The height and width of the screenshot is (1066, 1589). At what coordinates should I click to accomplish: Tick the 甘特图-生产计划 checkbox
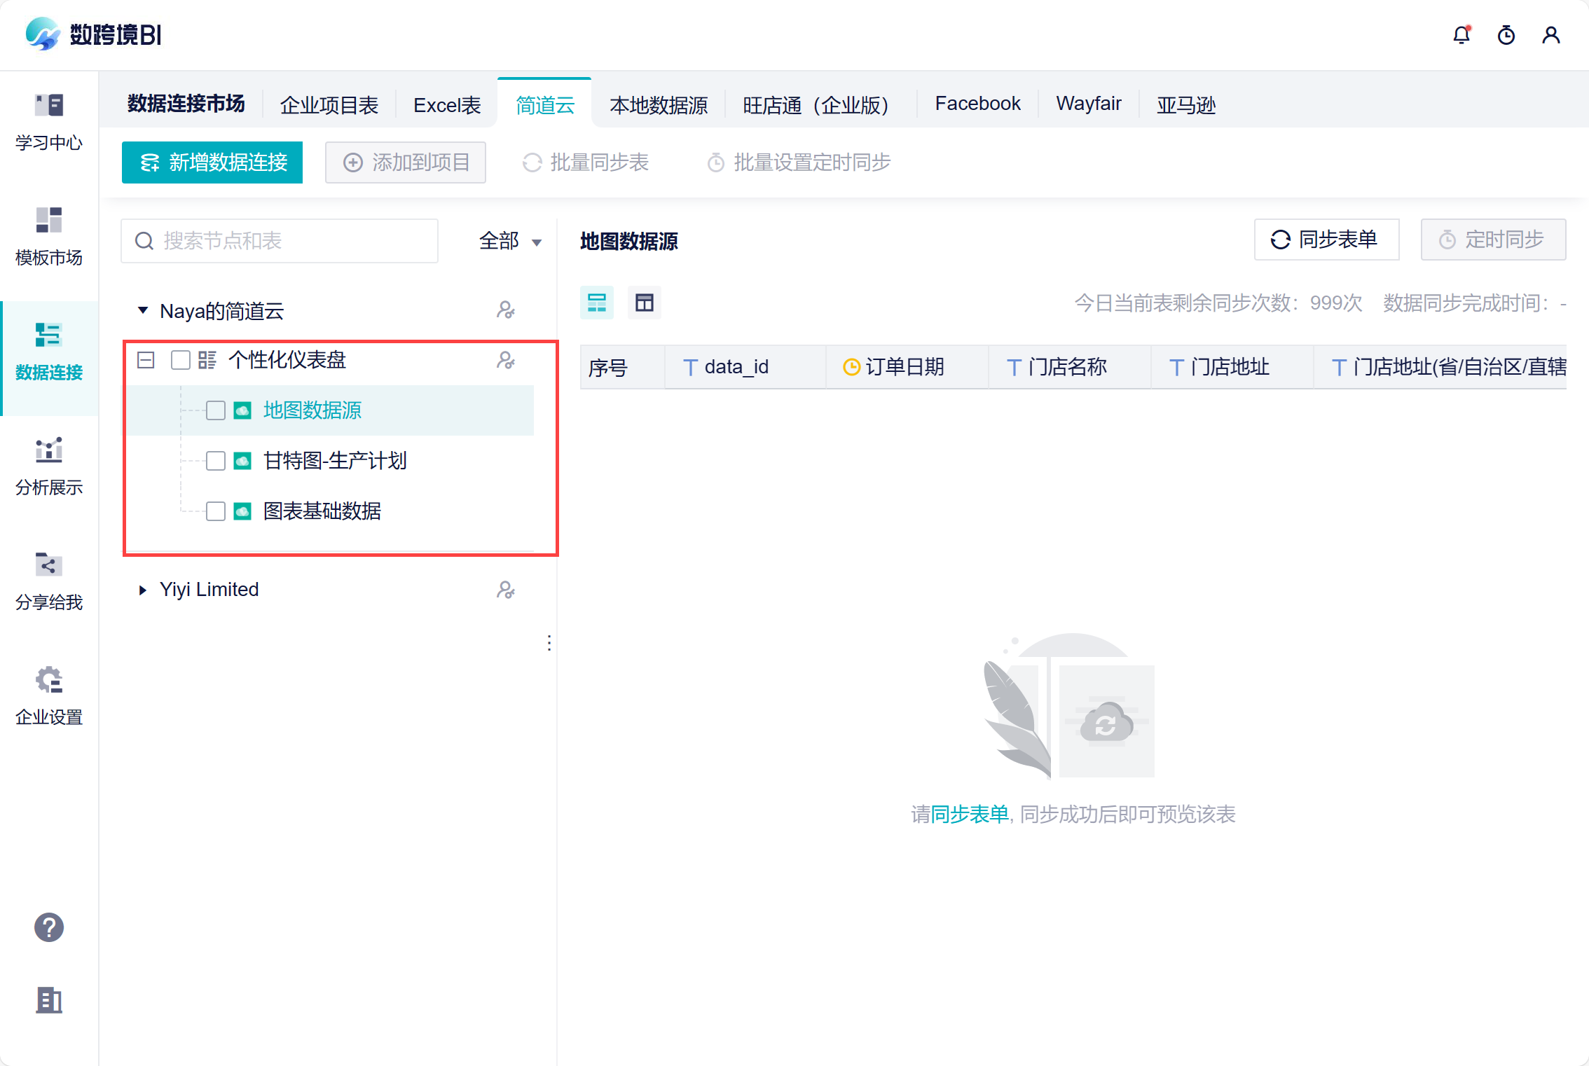coord(216,461)
